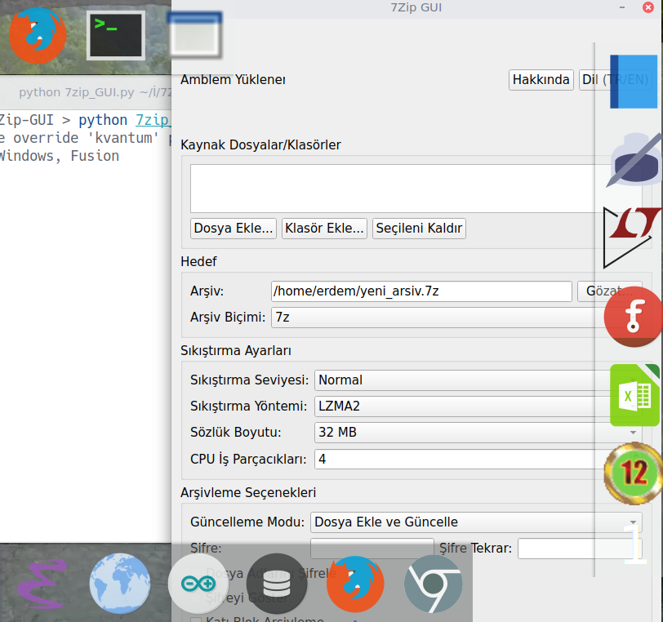The width and height of the screenshot is (663, 622).
Task: Click the 7Zip GUI title bar text
Action: 416,7
